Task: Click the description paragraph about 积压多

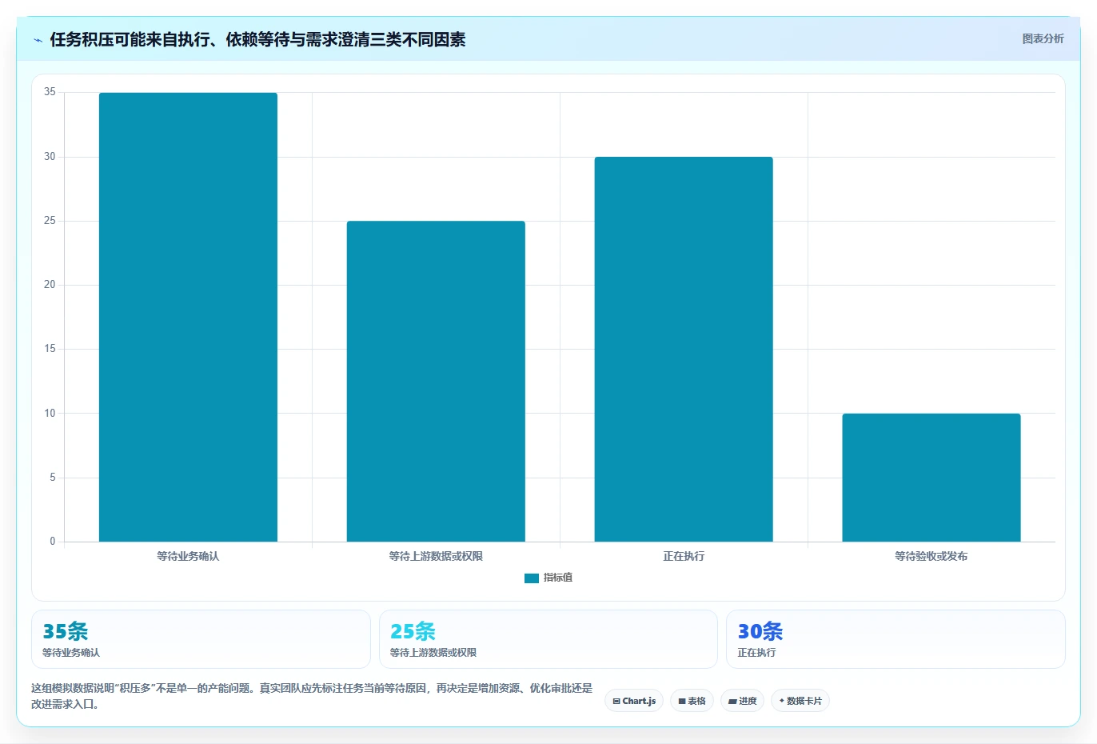Action: [312, 696]
